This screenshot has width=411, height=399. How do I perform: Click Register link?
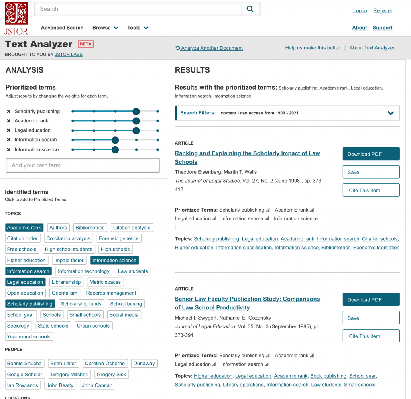[383, 11]
